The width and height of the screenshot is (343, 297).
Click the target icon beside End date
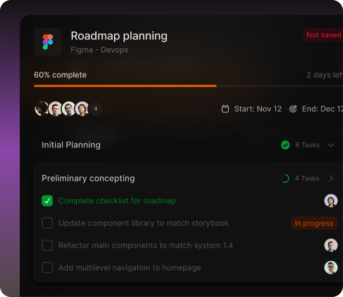[293, 109]
